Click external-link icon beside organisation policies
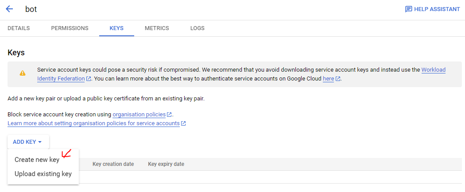Viewport: 465px width, 192px height. tap(169, 115)
